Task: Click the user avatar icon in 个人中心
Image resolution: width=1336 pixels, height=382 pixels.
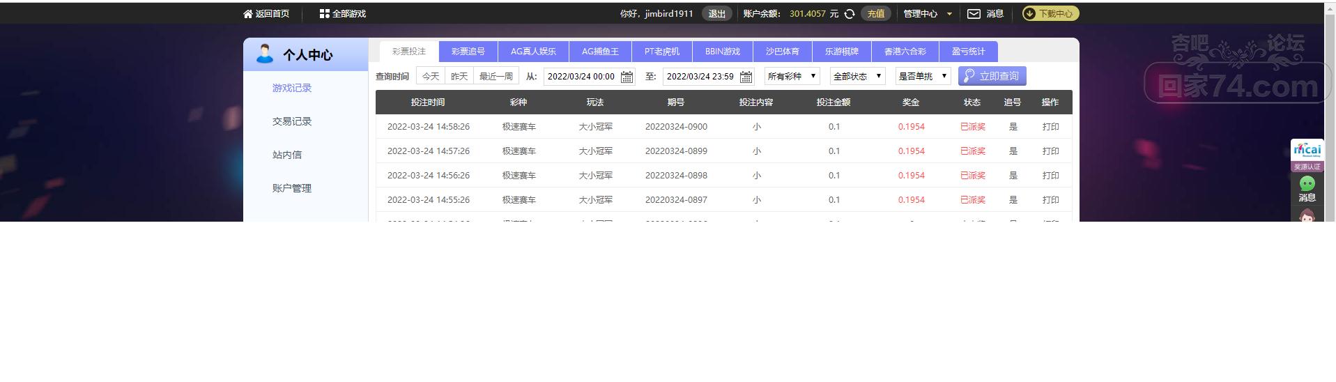Action: pyautogui.click(x=265, y=54)
